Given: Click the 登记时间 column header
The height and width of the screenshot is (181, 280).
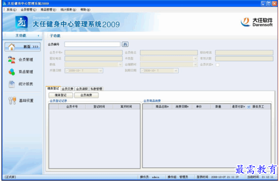Looking at the screenshot, I should point(99,107).
